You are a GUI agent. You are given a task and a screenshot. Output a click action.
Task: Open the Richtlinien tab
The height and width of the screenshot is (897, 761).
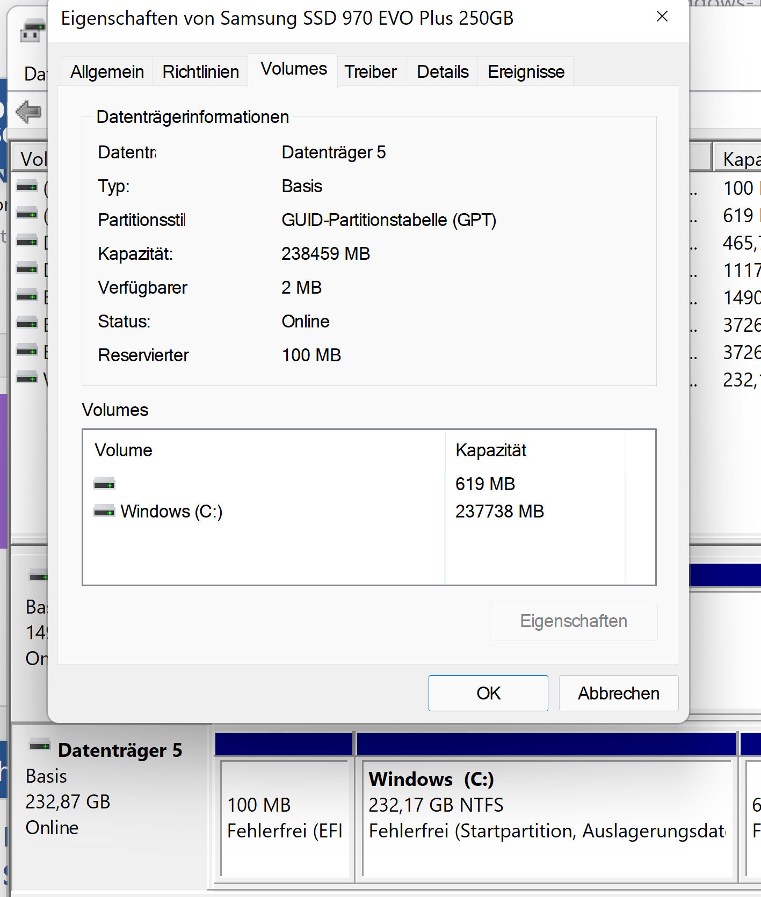tap(200, 71)
